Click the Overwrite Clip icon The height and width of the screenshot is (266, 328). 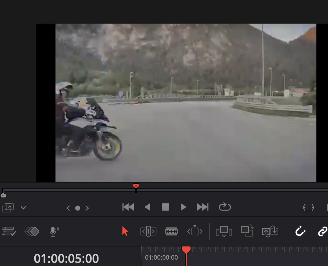[247, 231]
